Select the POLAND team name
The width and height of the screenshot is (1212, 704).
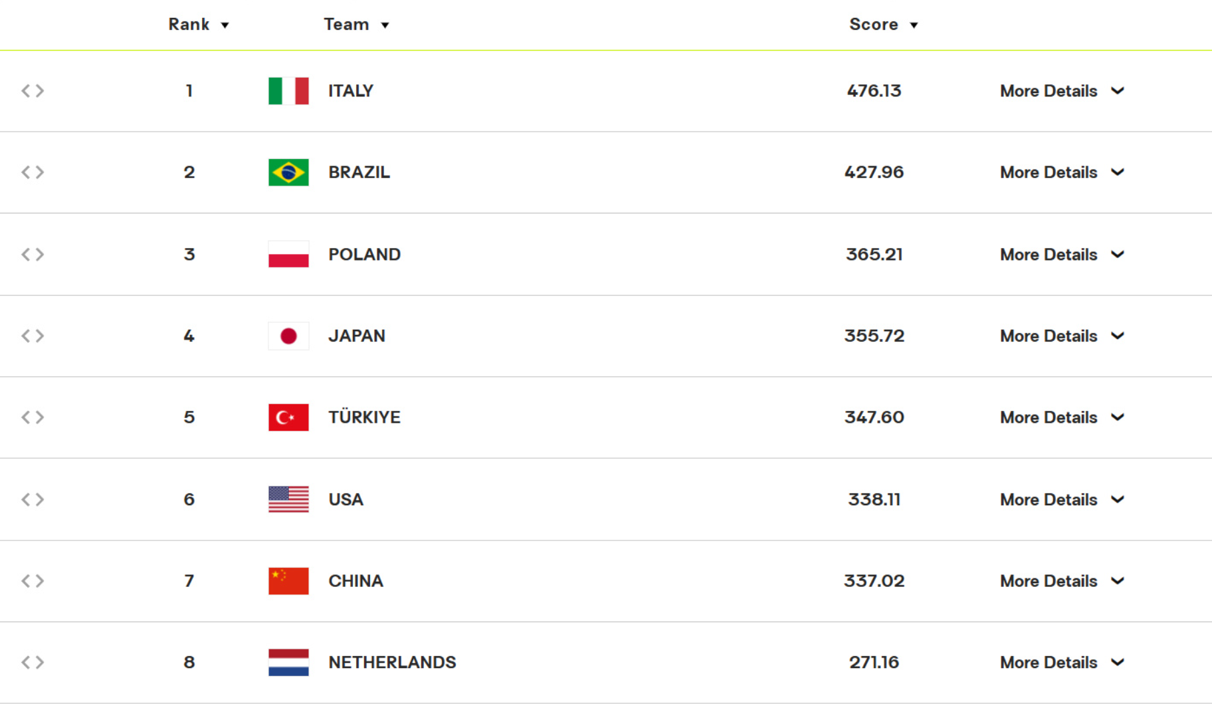point(364,254)
